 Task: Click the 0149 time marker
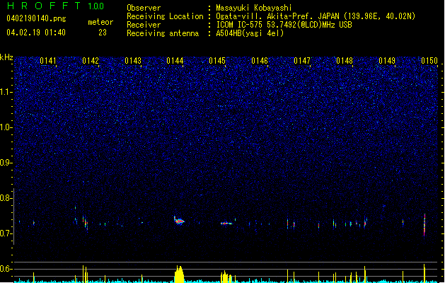coord(387,61)
